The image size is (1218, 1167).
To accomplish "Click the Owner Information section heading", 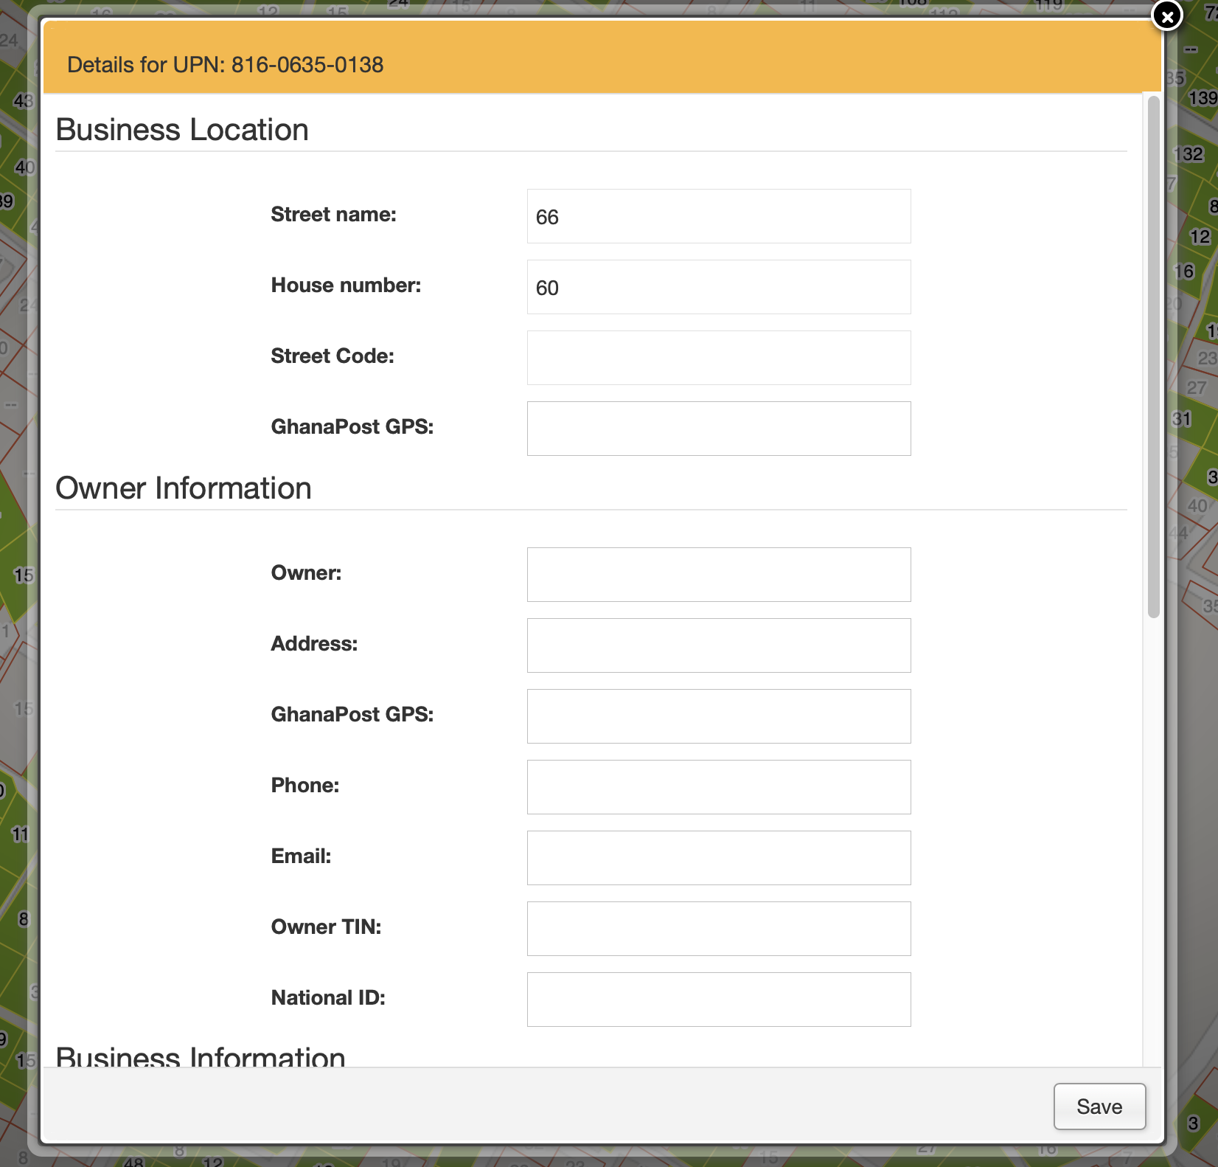I will (x=184, y=488).
